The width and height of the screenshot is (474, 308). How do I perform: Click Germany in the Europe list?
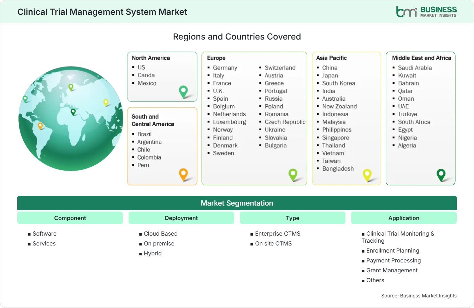225,68
